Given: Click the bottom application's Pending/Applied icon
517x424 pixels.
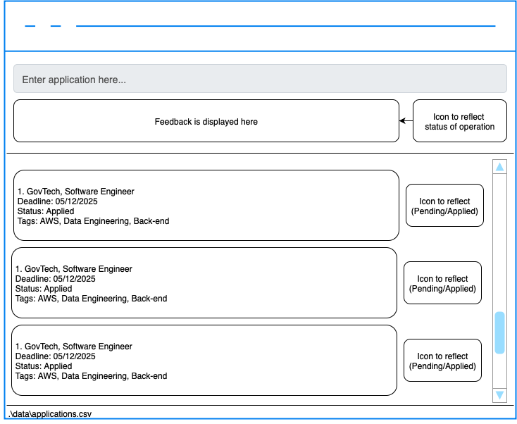Looking at the screenshot, I should point(442,361).
